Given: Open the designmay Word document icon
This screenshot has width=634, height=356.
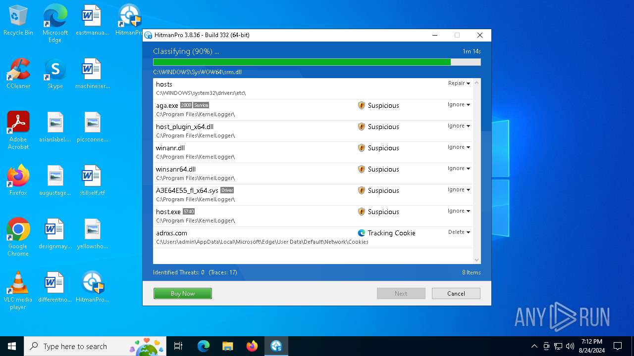Looking at the screenshot, I should pyautogui.click(x=55, y=234).
